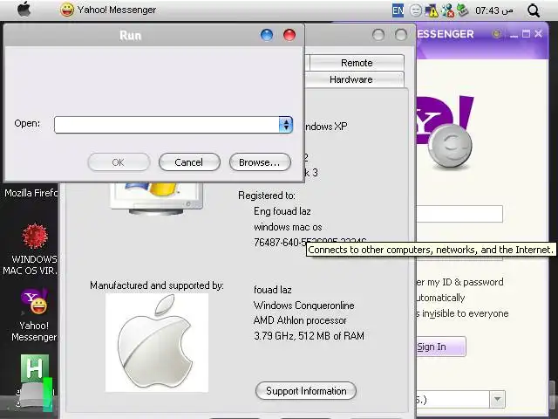The height and width of the screenshot is (419, 558).
Task: Click the 'Eng fouad laz' registered name
Action: 282,211
